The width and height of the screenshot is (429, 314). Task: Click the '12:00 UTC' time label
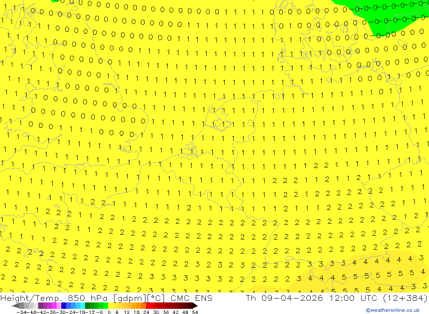(353, 298)
